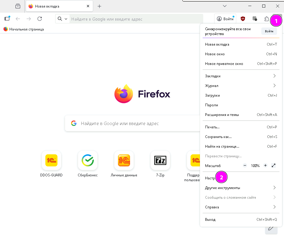284x241 pixels.
Task: Open a new tab with plus icon
Action: coord(99,6)
